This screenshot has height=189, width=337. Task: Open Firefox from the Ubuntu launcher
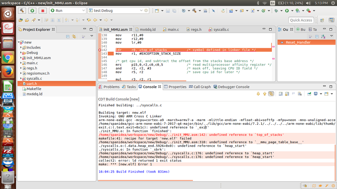(x=8, y=72)
